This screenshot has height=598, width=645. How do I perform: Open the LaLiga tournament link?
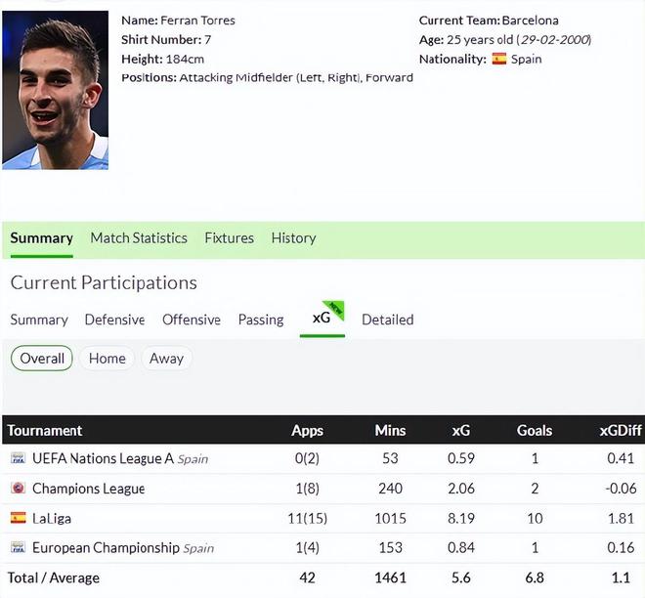[x=51, y=518]
